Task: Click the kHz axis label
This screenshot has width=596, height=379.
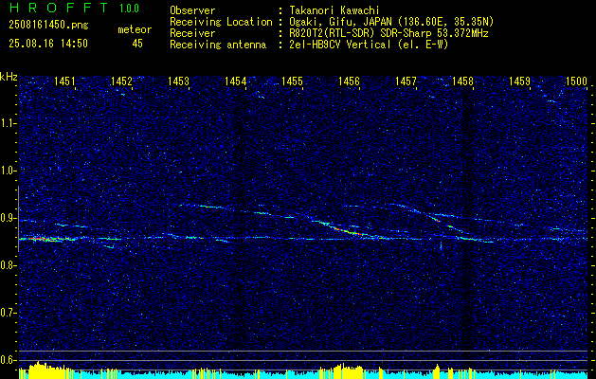Action: tap(9, 77)
